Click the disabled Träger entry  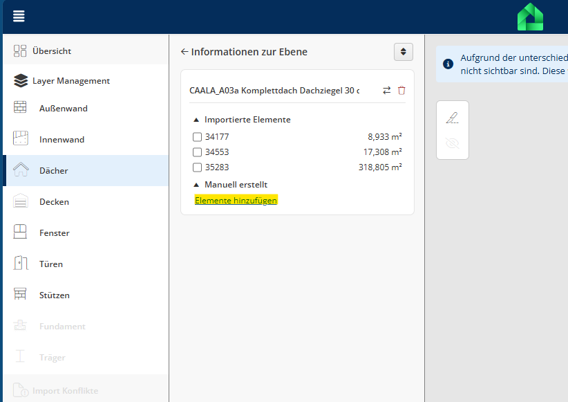pyautogui.click(x=86, y=358)
